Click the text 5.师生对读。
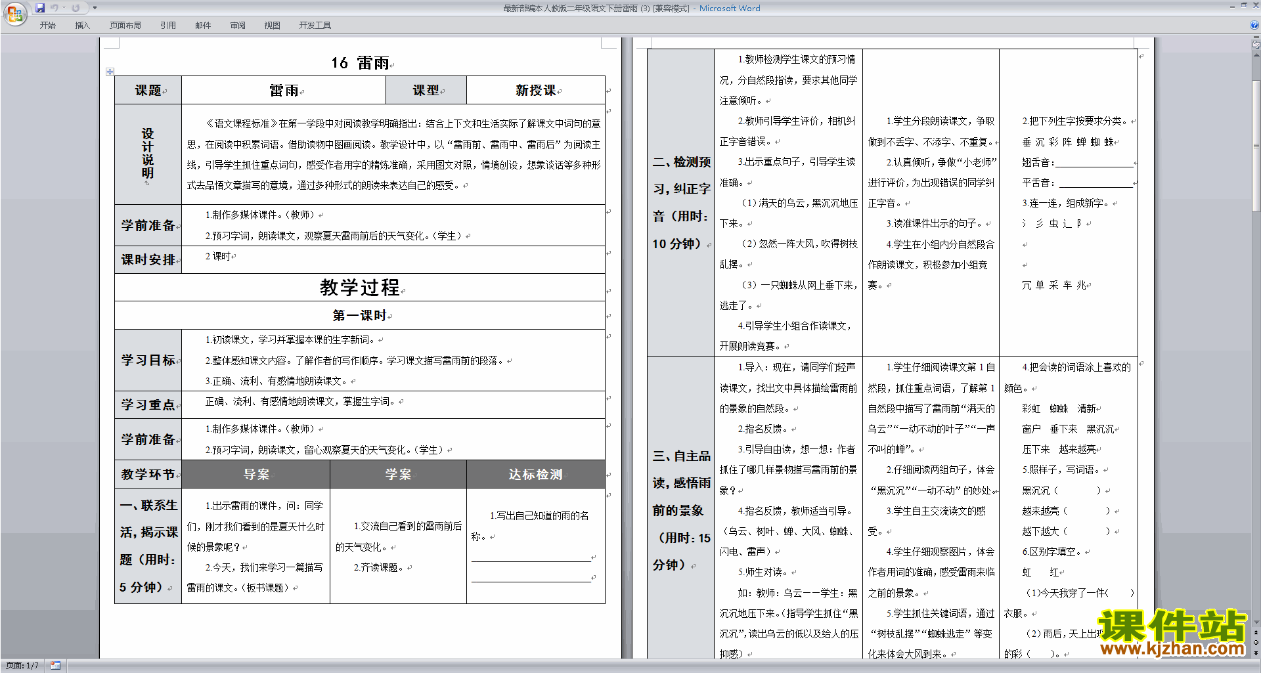Image resolution: width=1261 pixels, height=673 pixels. pos(764,573)
